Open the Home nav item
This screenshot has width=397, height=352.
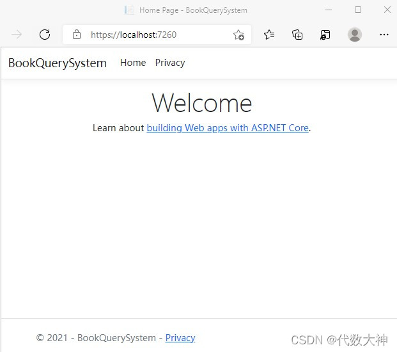click(133, 63)
